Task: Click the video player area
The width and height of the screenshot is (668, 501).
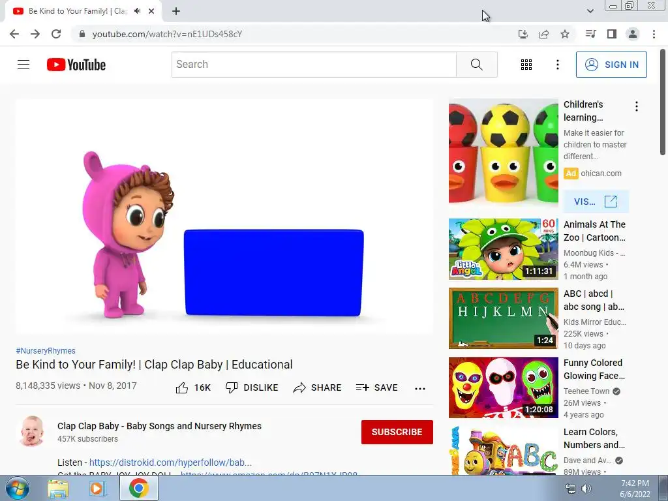Action: click(224, 217)
